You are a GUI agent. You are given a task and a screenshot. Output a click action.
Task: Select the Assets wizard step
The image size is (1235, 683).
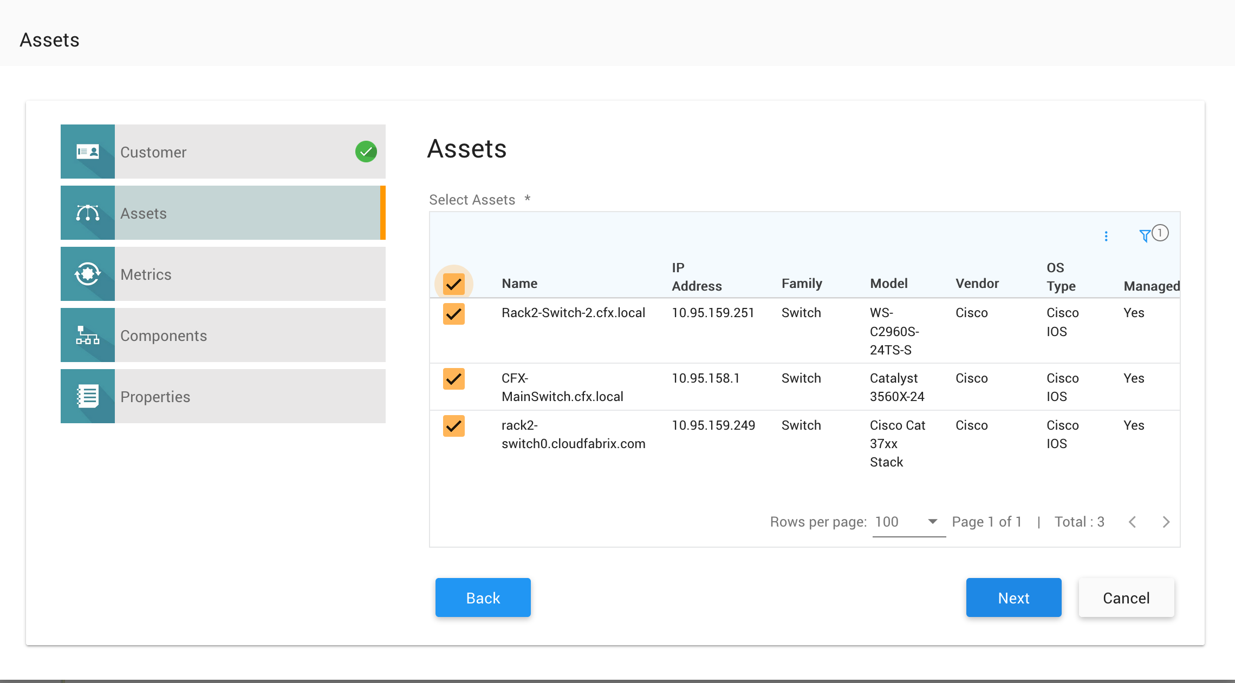click(223, 213)
